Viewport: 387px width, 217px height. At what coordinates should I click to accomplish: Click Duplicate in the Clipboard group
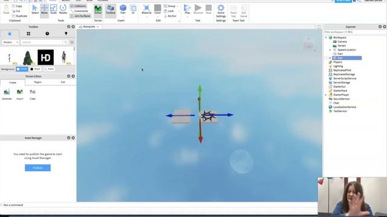click(19, 16)
